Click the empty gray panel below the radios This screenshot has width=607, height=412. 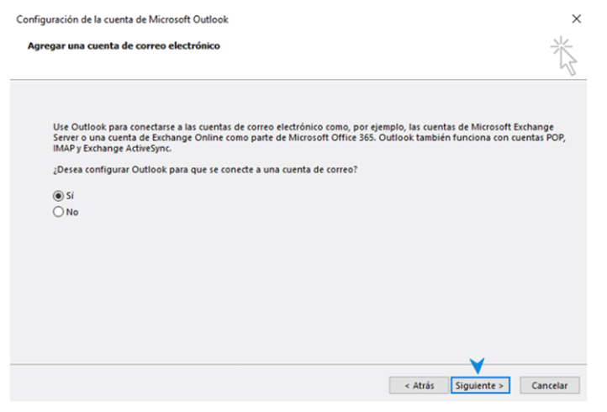pyautogui.click(x=298, y=290)
